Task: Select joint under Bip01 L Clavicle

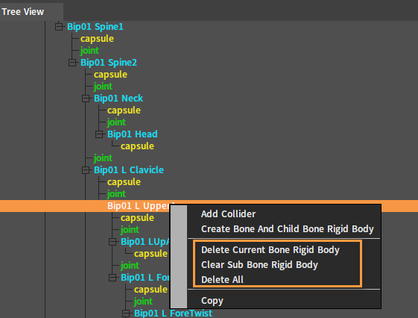Action: pyautogui.click(x=116, y=194)
